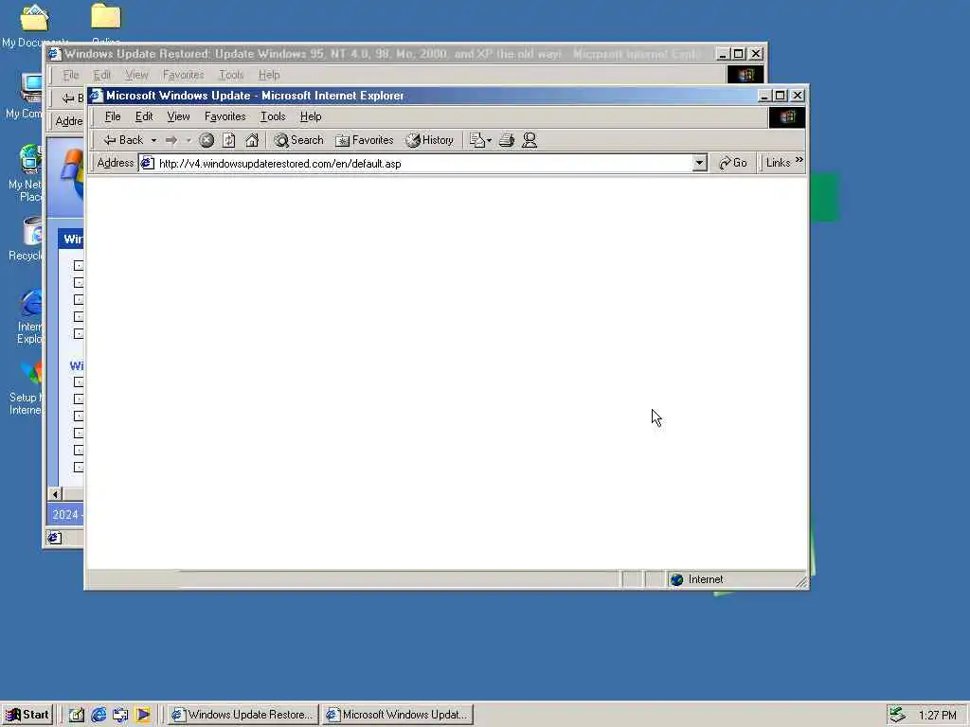The height and width of the screenshot is (727, 970).
Task: Select the Online folder on the desktop
Action: point(106,23)
